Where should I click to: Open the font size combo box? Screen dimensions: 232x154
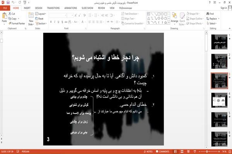click(70, 15)
